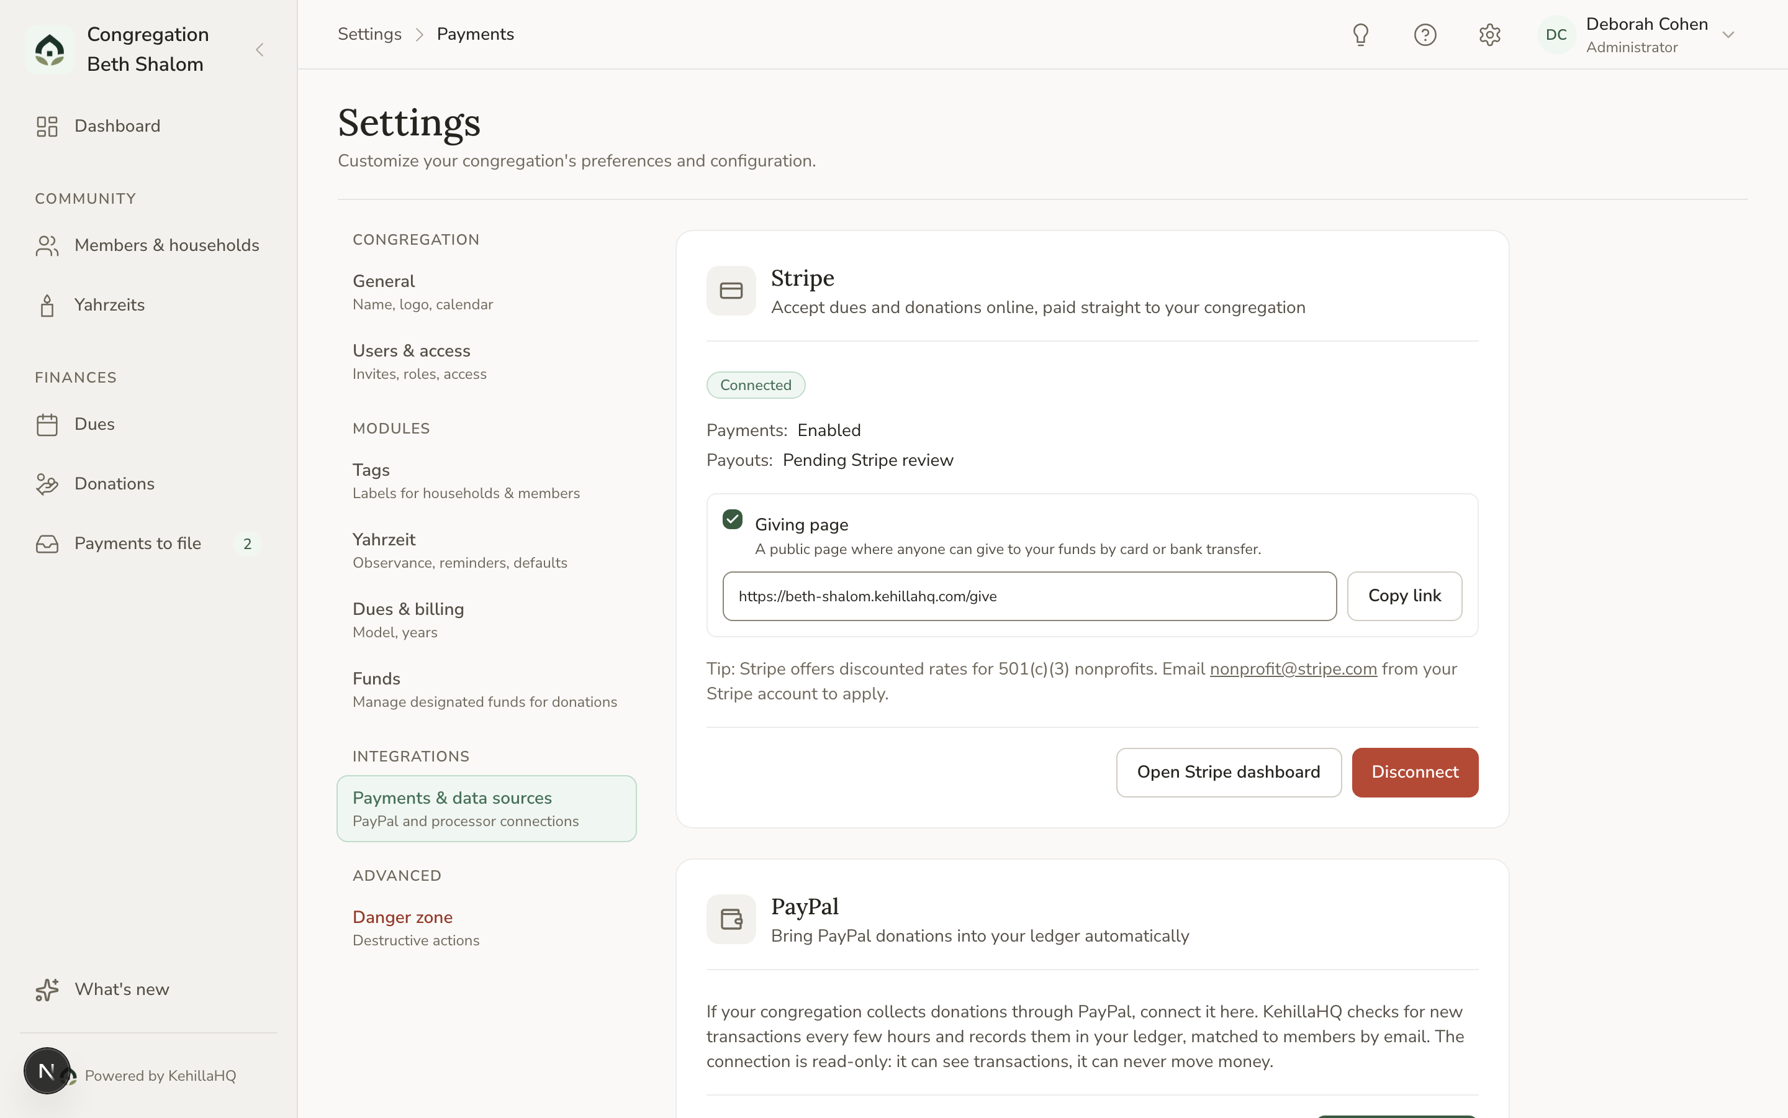Viewport: 1788px width, 1118px height.
Task: Click the What's new sparkle icon
Action: point(47,989)
